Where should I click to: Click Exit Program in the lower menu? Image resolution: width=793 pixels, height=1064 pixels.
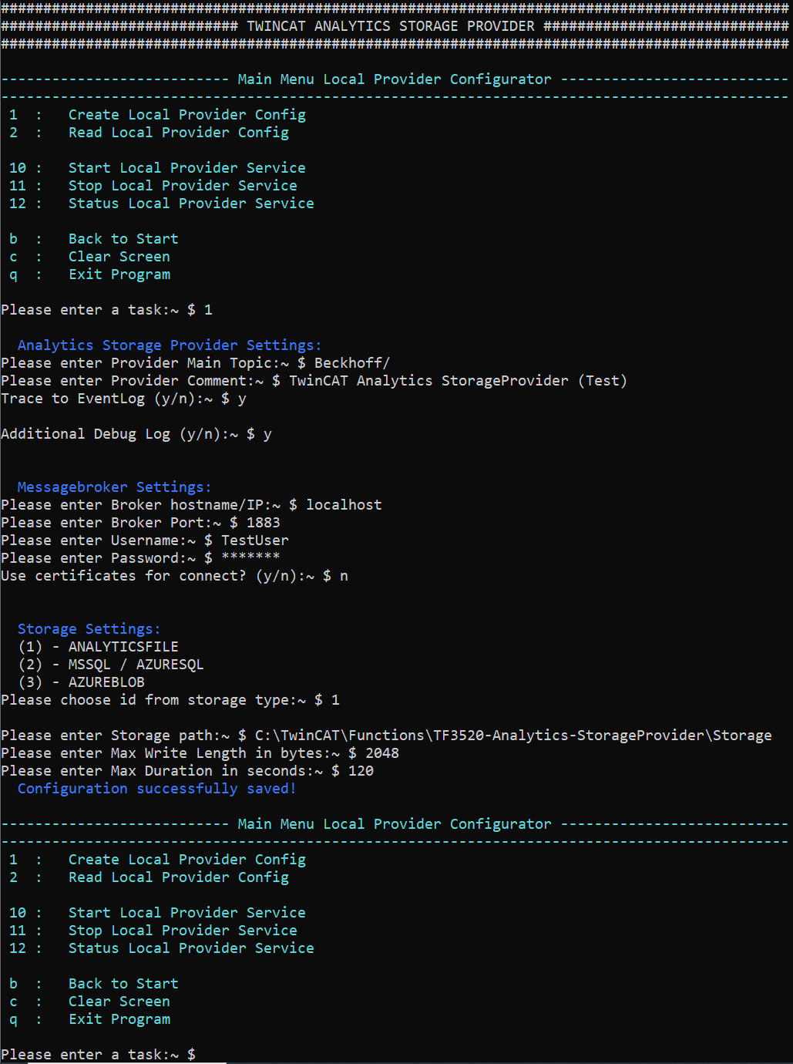point(119,1019)
